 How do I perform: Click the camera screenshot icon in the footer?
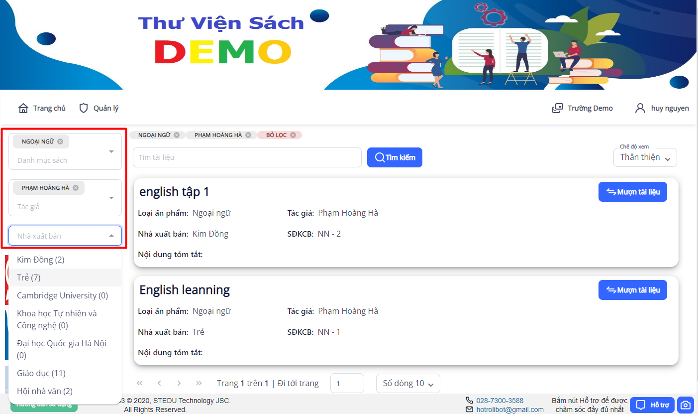click(686, 405)
